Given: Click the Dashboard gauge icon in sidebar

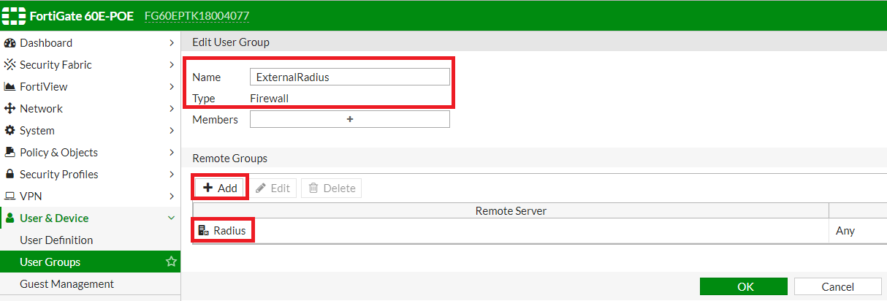Looking at the screenshot, I should (10, 43).
